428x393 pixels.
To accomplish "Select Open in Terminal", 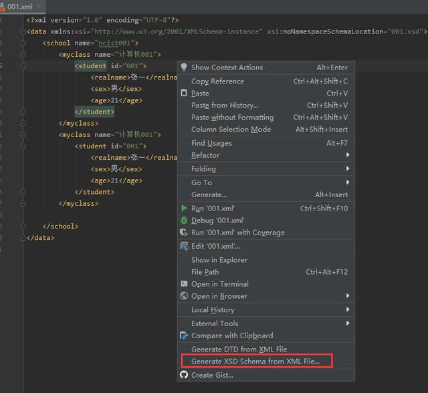I will pos(266,283).
